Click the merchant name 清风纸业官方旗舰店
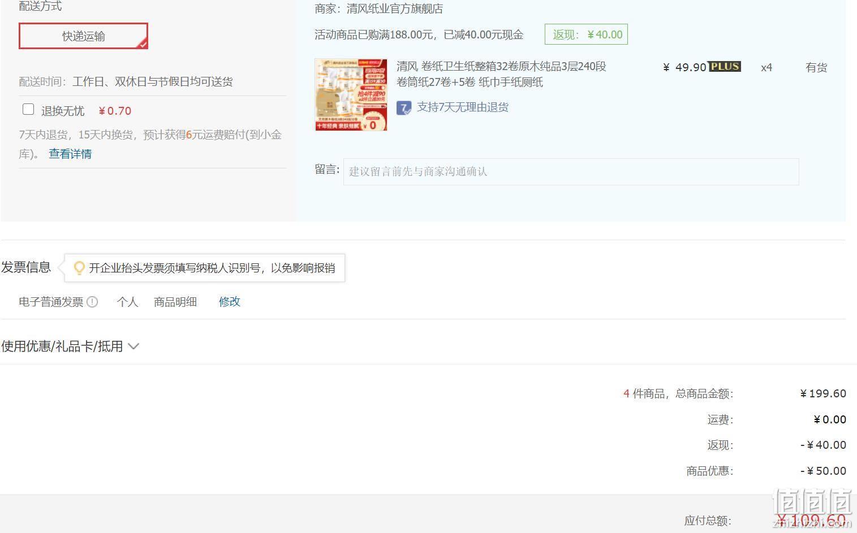This screenshot has width=857, height=533. 395,8
